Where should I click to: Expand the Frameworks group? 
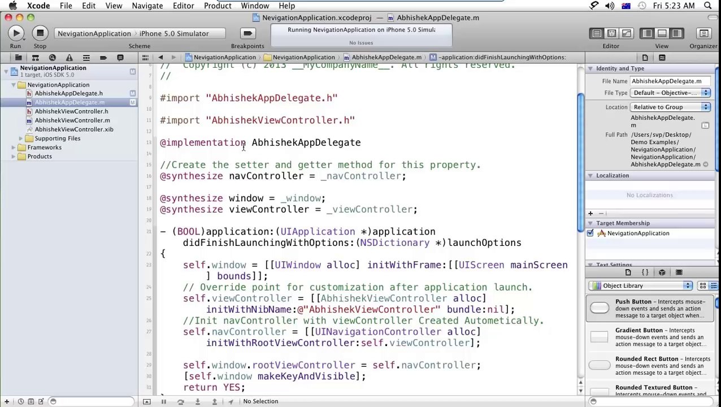coord(13,148)
